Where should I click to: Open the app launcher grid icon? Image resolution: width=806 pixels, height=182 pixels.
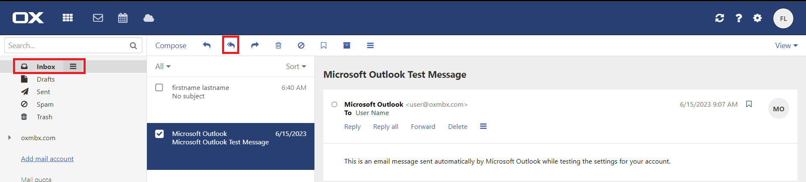68,18
